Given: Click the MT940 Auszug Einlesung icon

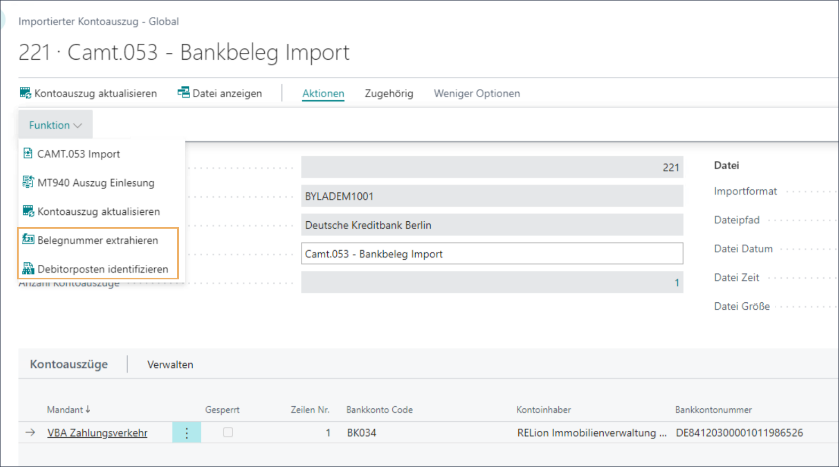Looking at the screenshot, I should [x=28, y=182].
